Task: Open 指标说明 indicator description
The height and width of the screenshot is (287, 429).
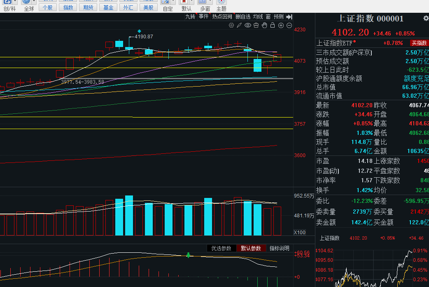Action: pos(279,248)
